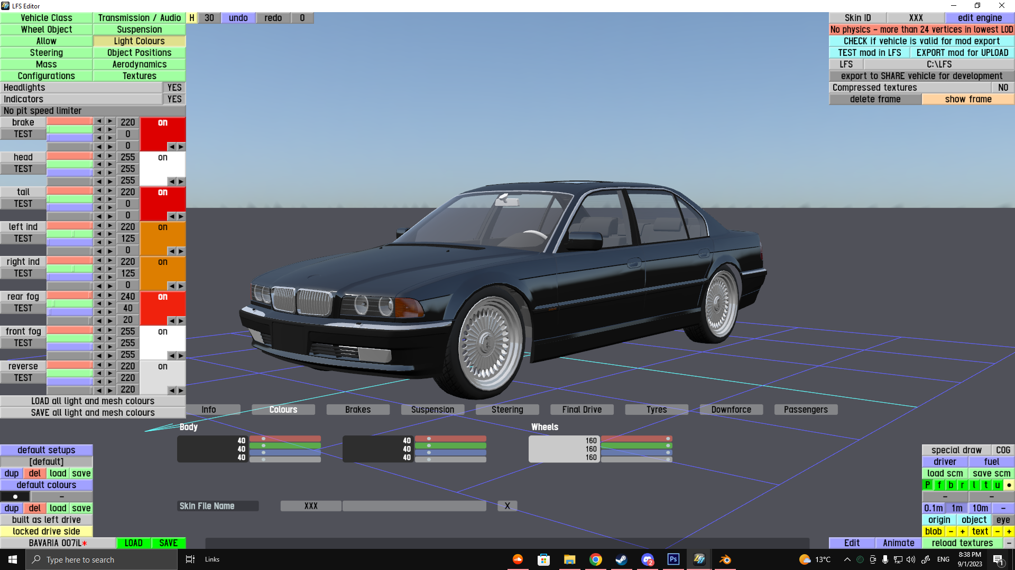Click the default colours header

pyautogui.click(x=47, y=485)
